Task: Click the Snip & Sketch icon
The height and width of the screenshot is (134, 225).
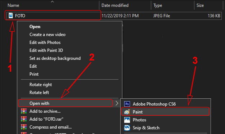Action: click(127, 128)
